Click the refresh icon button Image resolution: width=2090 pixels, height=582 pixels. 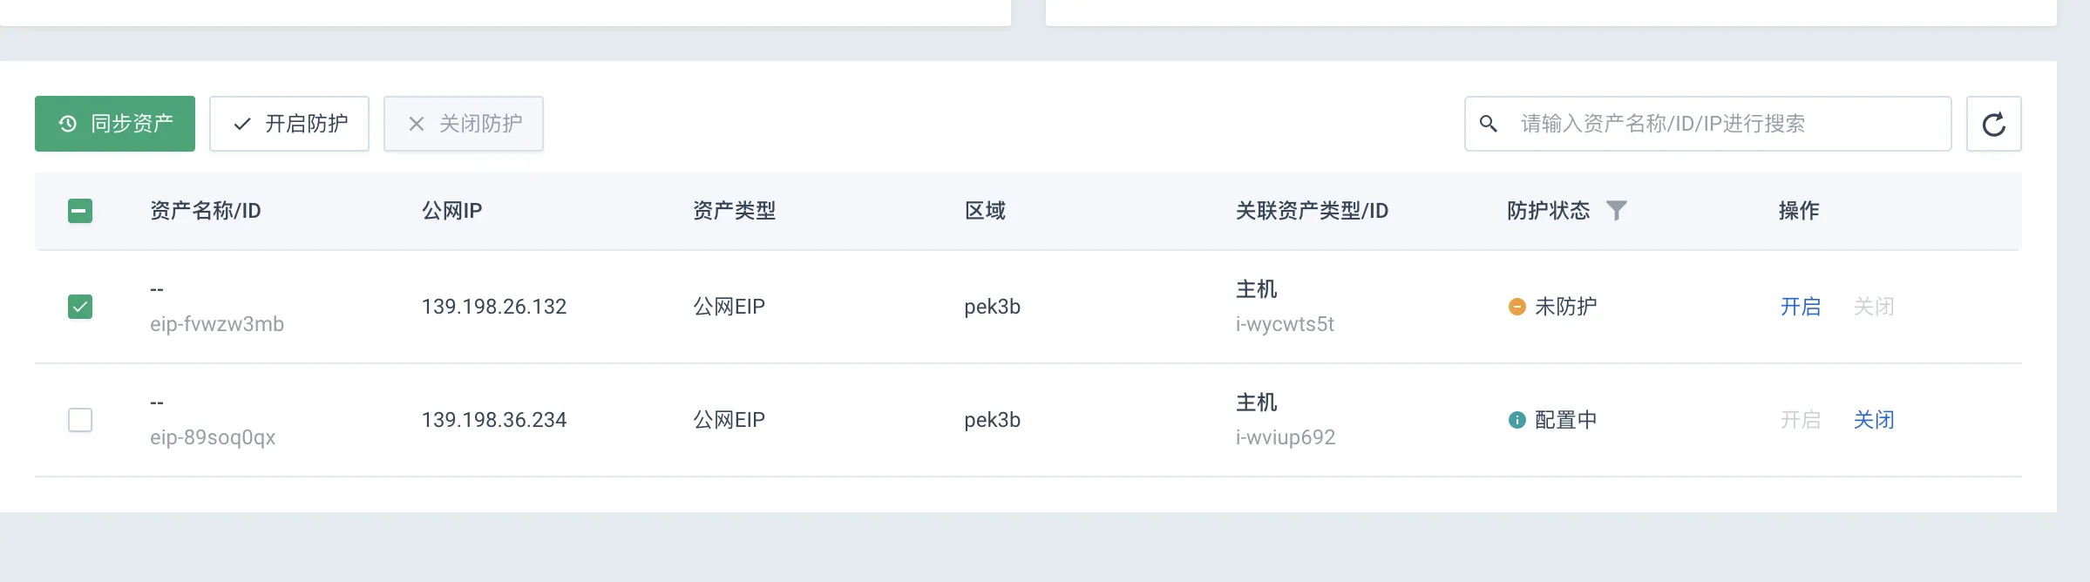[x=1993, y=124]
